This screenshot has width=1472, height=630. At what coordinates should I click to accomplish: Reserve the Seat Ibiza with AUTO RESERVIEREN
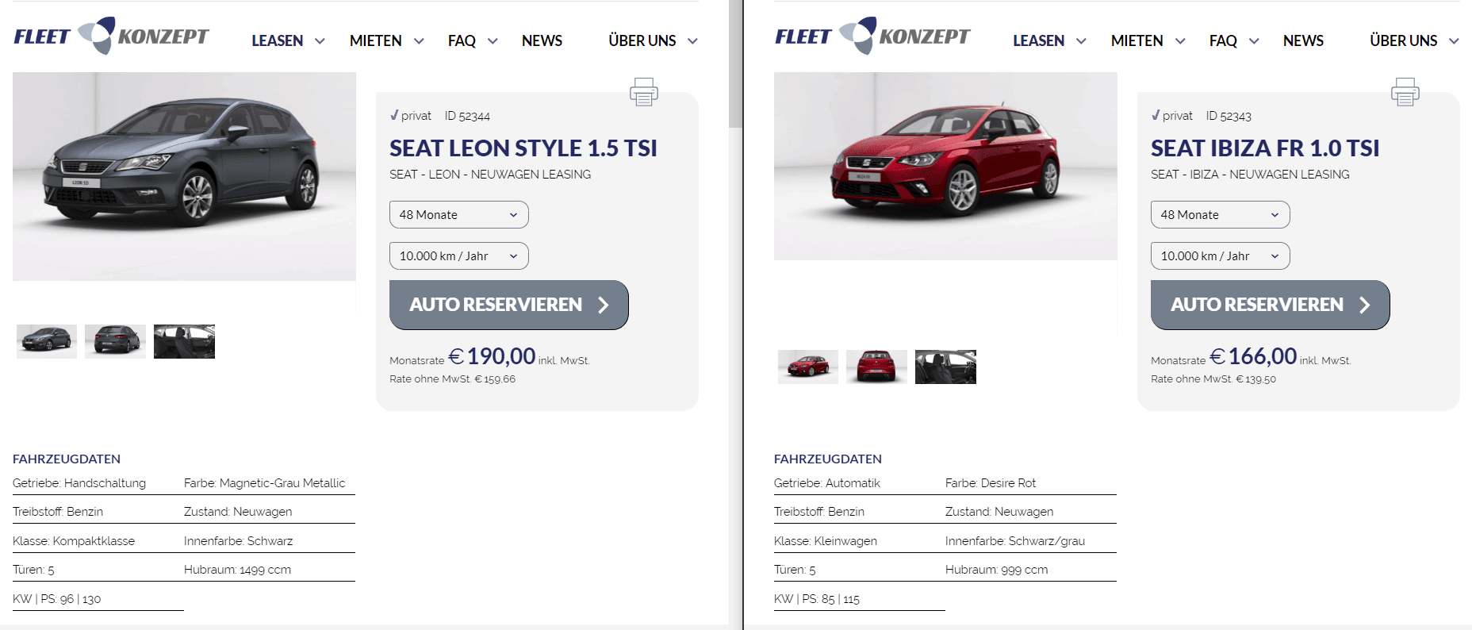(1271, 305)
